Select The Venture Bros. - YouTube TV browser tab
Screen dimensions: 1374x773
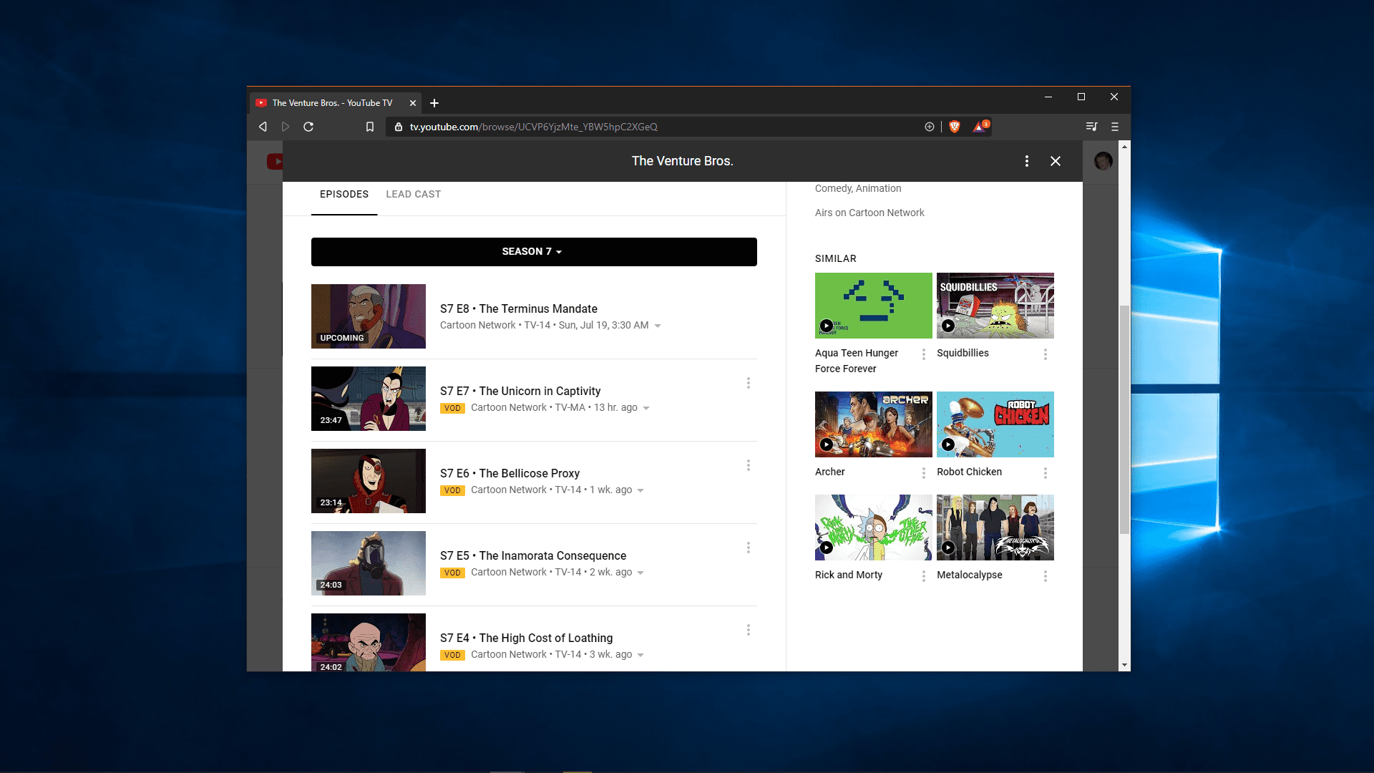click(332, 103)
